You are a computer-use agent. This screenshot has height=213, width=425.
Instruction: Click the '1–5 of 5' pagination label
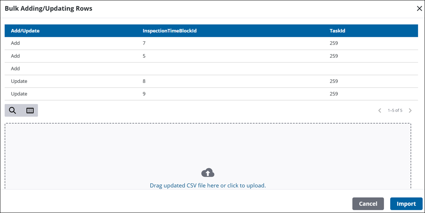395,110
